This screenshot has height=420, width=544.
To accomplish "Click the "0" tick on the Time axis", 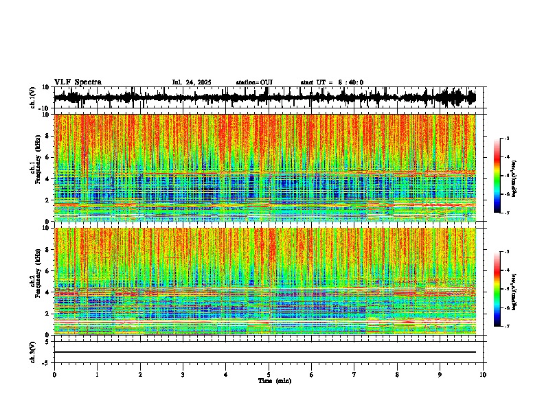I will coord(54,375).
